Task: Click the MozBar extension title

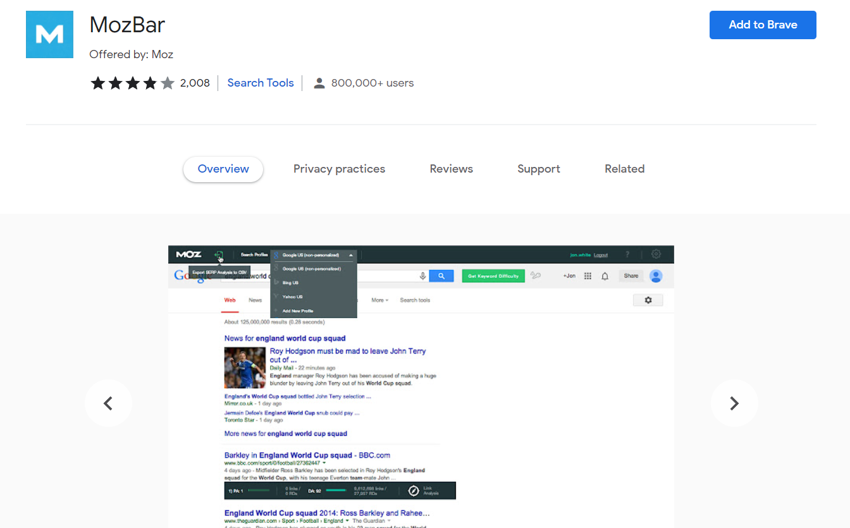Action: [127, 25]
